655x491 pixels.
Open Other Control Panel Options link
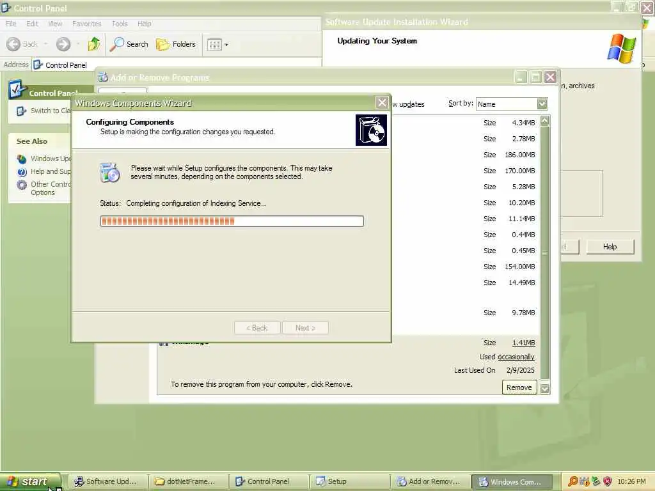click(x=50, y=189)
